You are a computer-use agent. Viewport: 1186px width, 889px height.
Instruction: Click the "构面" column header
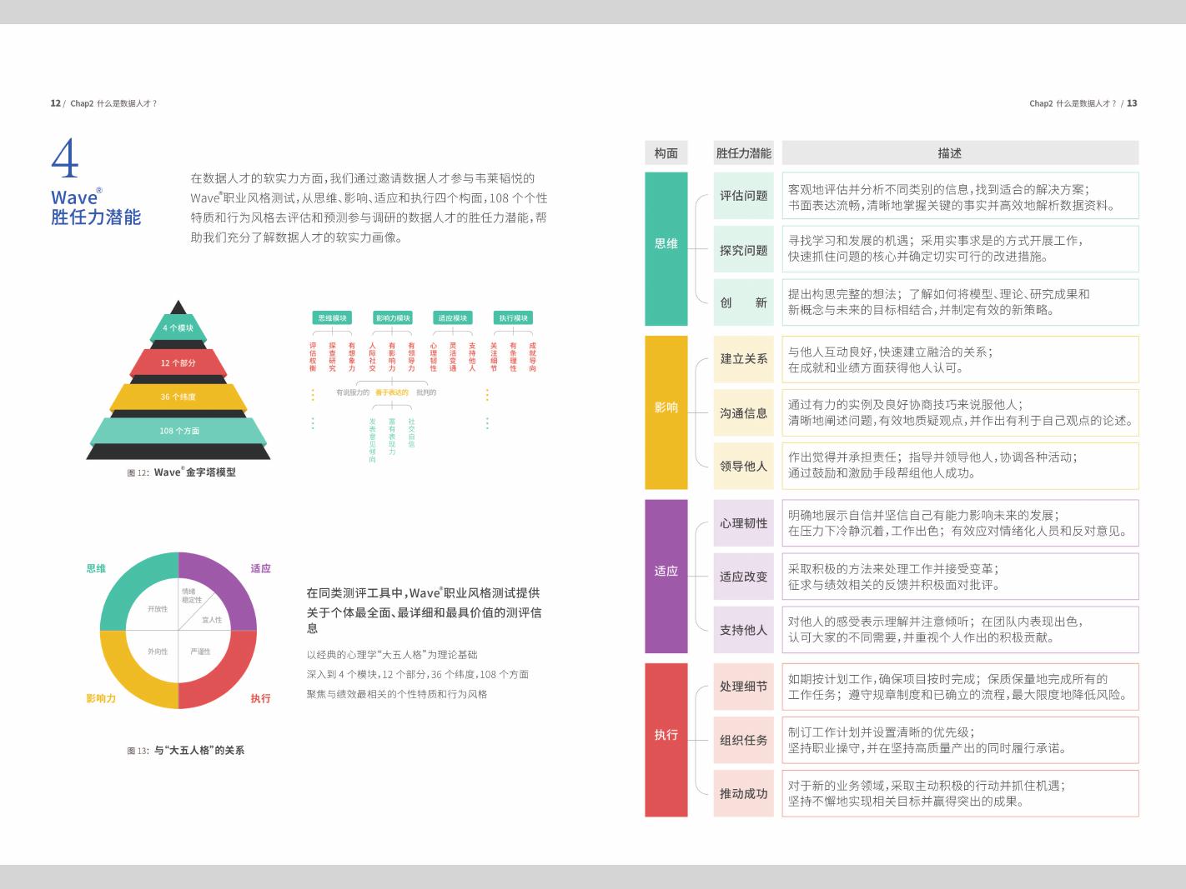666,153
